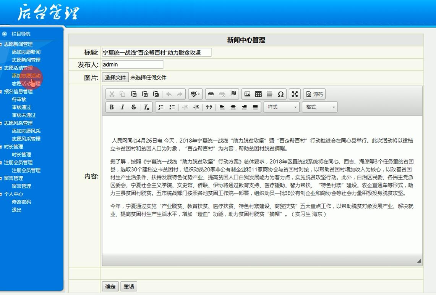
Task: Open 志愿风采管理 sub-item link
Action: (x=26, y=139)
